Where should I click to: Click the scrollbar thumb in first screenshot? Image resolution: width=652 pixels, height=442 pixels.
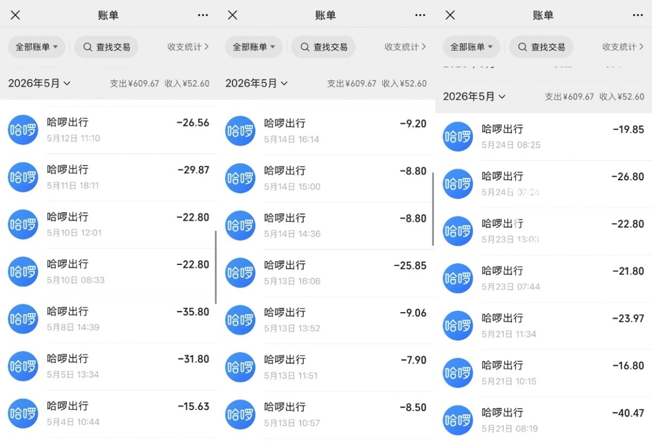[216, 267]
